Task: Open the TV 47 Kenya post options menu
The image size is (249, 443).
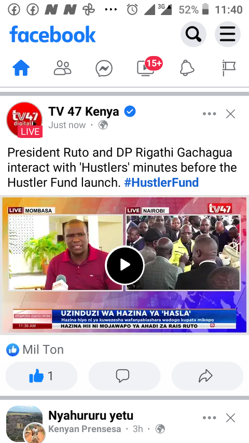Action: (x=210, y=114)
